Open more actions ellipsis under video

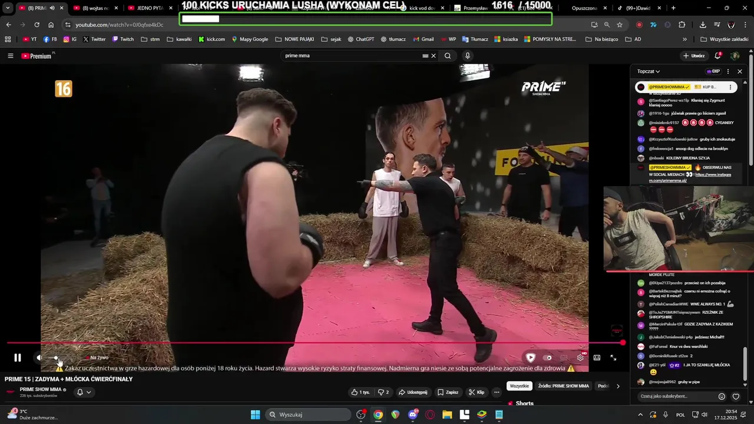[x=497, y=392]
